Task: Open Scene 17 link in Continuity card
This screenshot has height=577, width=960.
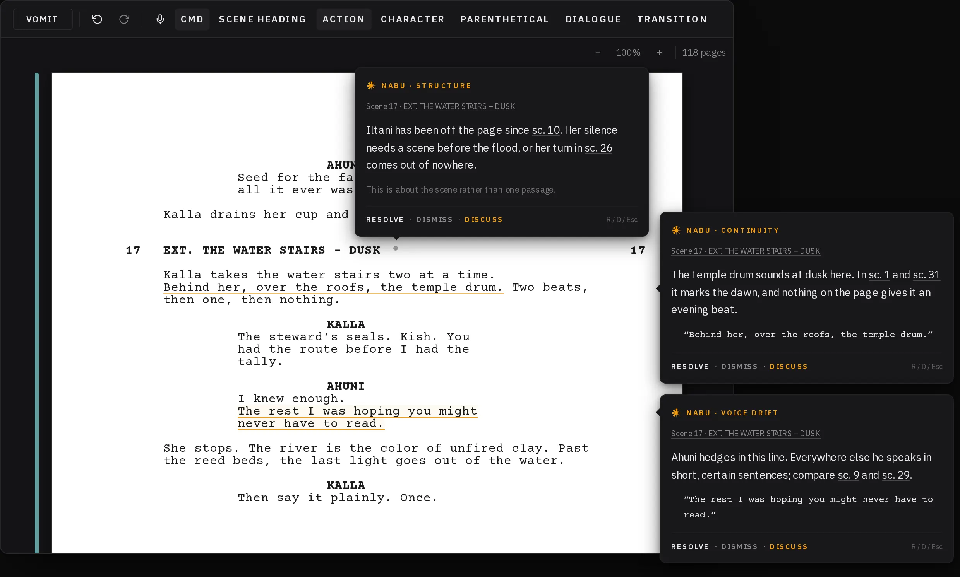Action: 746,251
